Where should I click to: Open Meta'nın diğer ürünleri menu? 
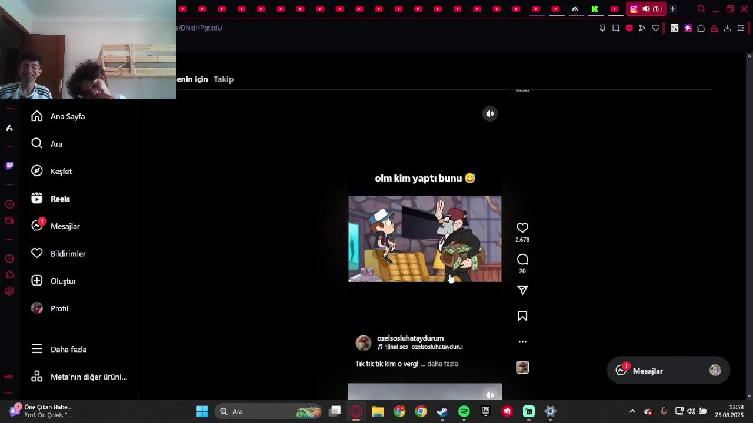click(x=79, y=377)
